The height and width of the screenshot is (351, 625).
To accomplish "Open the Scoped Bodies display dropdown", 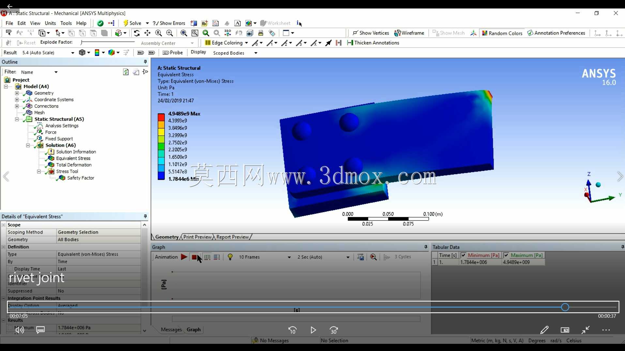I will [256, 53].
